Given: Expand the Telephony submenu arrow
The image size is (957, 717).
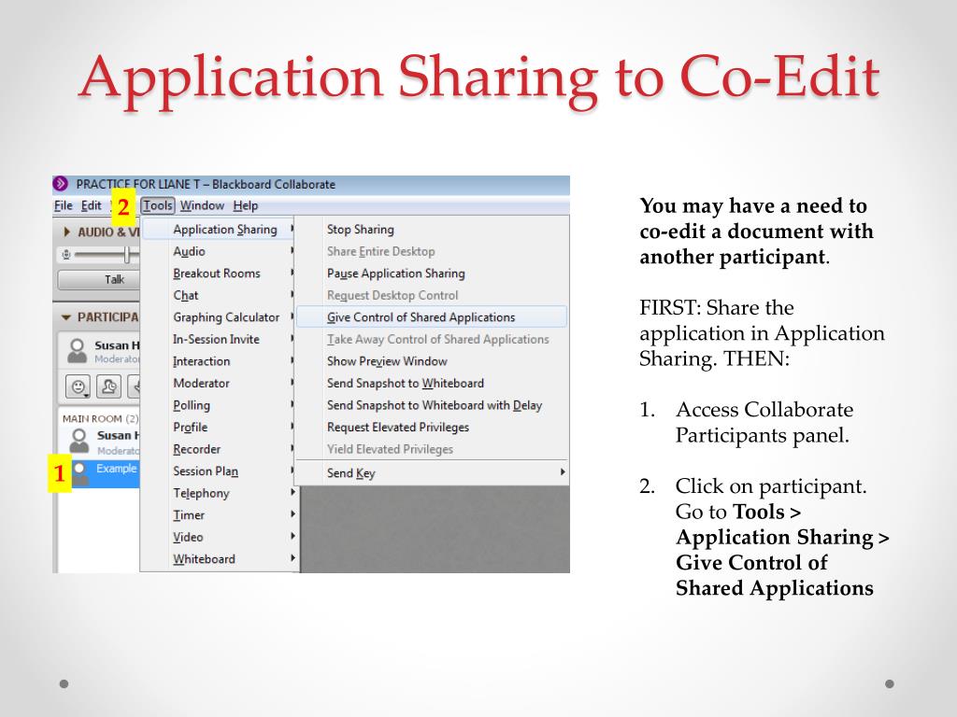Looking at the screenshot, I should click(293, 492).
